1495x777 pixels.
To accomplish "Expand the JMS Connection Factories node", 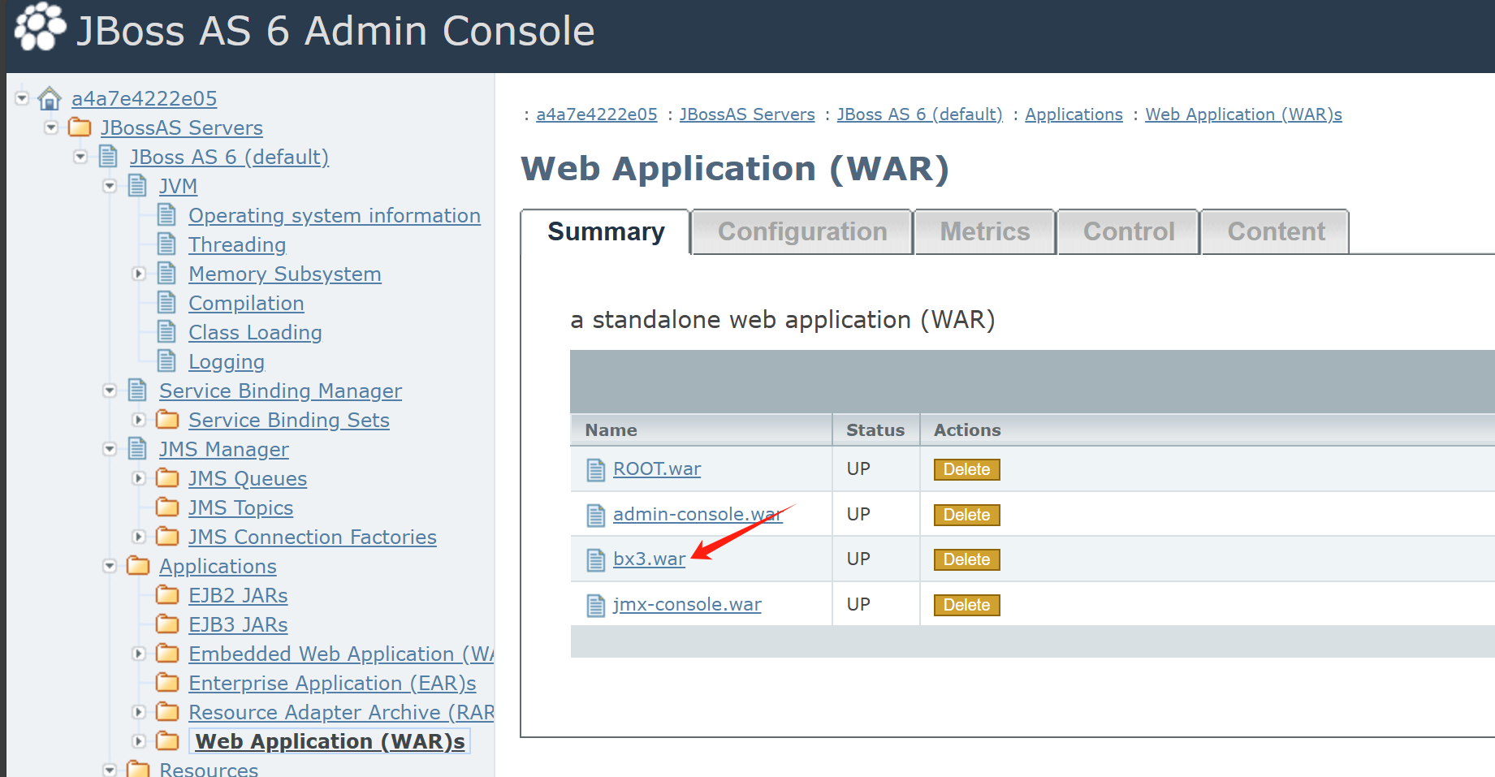I will coord(139,537).
